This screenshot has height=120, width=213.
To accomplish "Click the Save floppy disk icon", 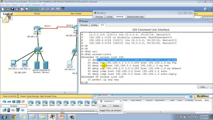I will (12, 9).
